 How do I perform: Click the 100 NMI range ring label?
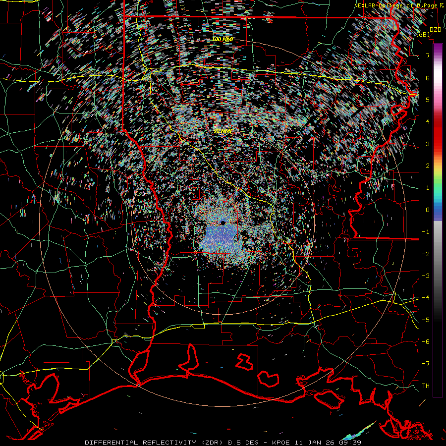coord(223,39)
